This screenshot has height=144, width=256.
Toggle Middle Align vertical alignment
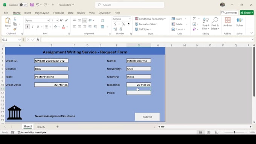coord(79,20)
